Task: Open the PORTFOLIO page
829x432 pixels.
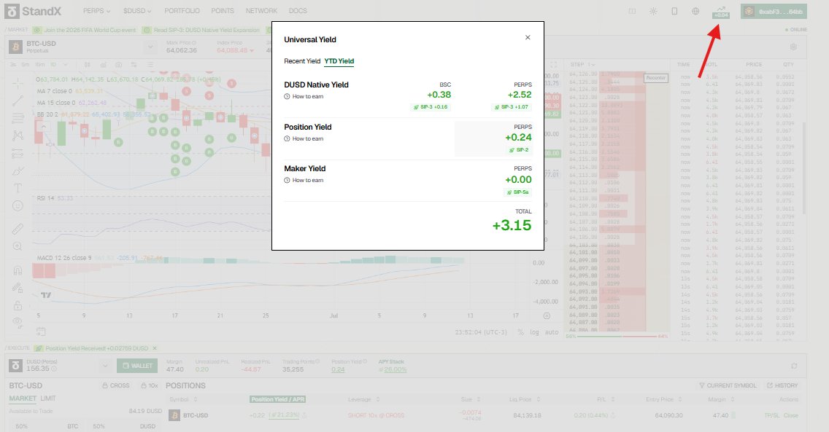Action: tap(182, 10)
